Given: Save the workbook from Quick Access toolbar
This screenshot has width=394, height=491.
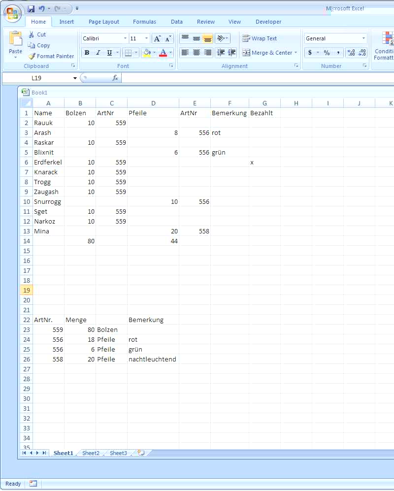Looking at the screenshot, I should pos(31,9).
